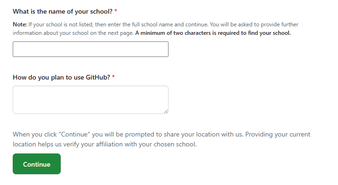The height and width of the screenshot is (185, 338).
Task: Click the "How do you plan to use GitHub?" label
Action: coord(62,77)
